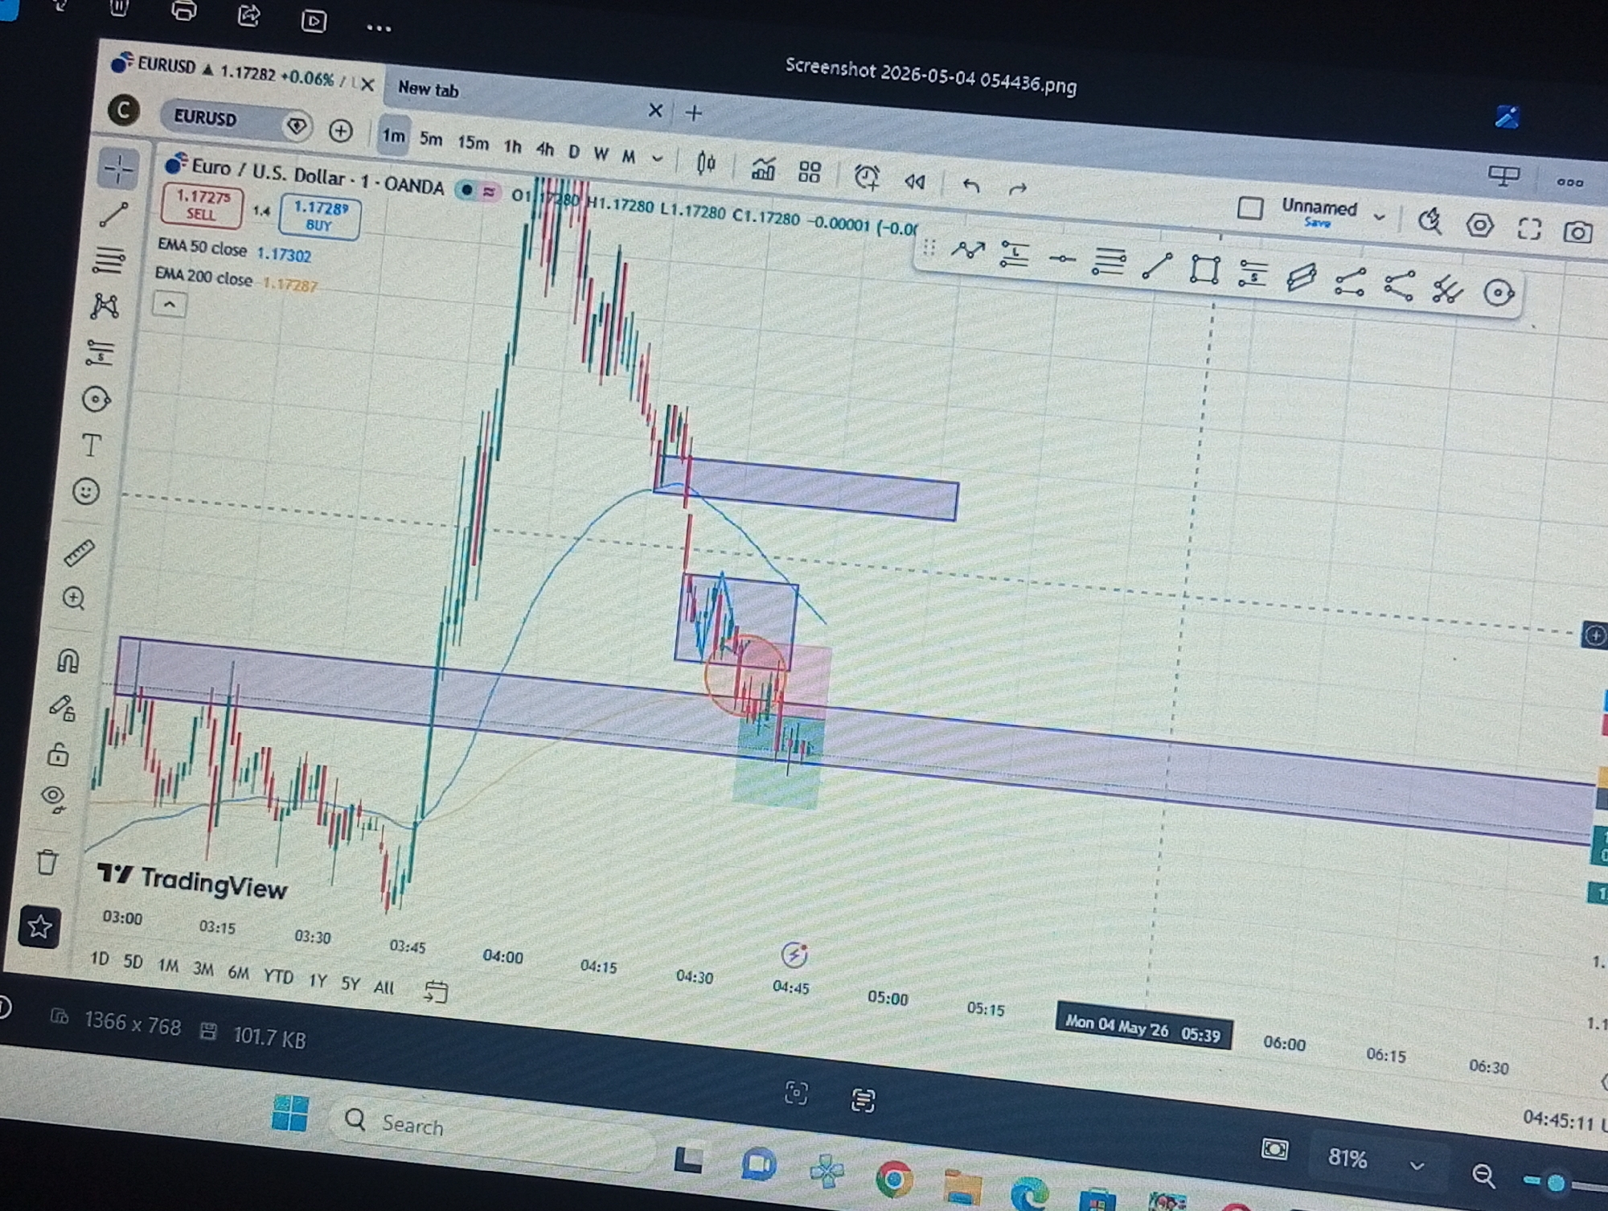The width and height of the screenshot is (1608, 1211).
Task: Collapse the indicator legend arrow
Action: [169, 305]
